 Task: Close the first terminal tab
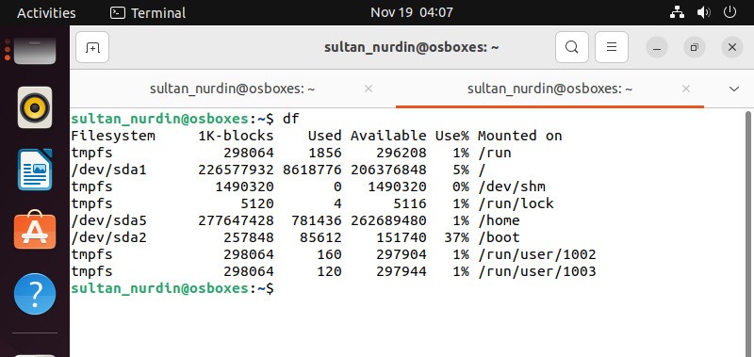click(x=369, y=89)
